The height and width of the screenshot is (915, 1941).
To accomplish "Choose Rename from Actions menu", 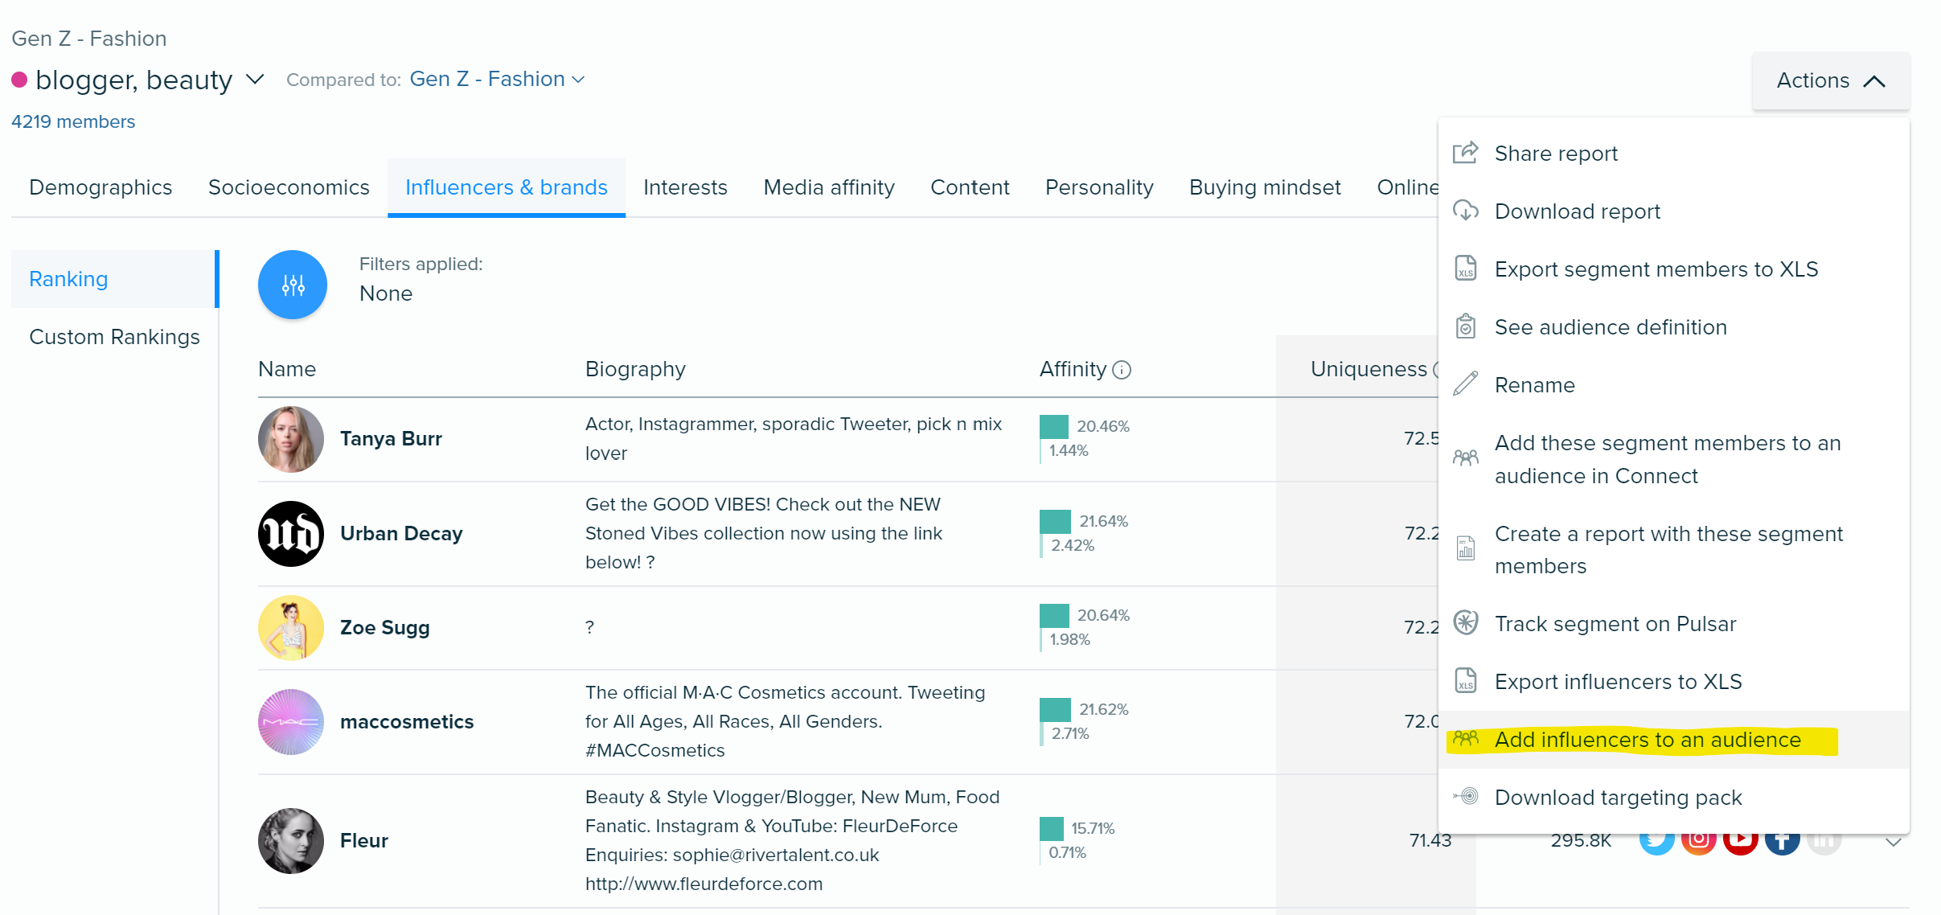I will (x=1673, y=384).
